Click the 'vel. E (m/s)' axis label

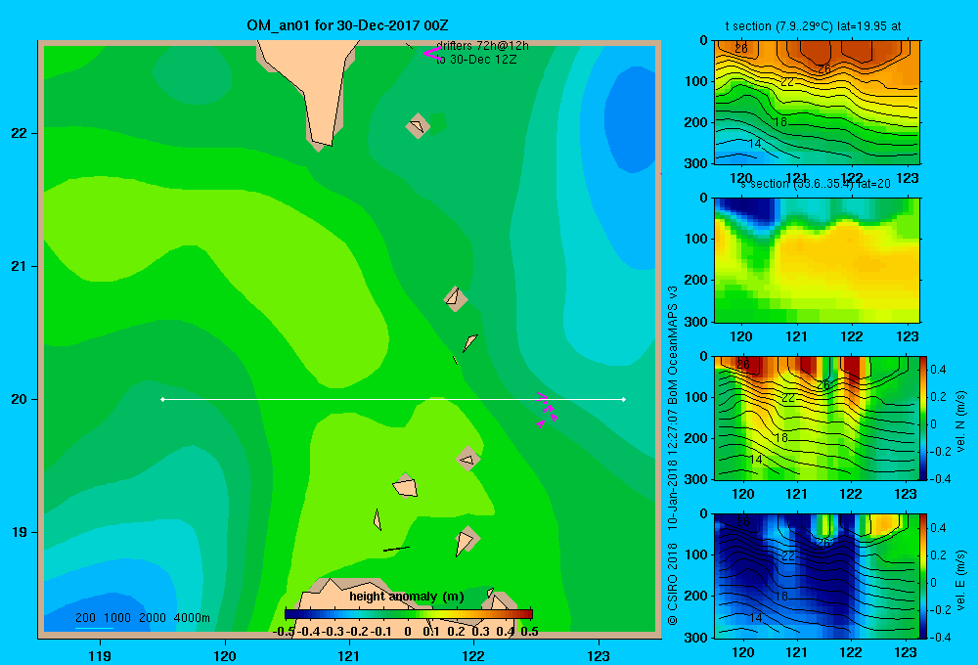click(x=961, y=580)
